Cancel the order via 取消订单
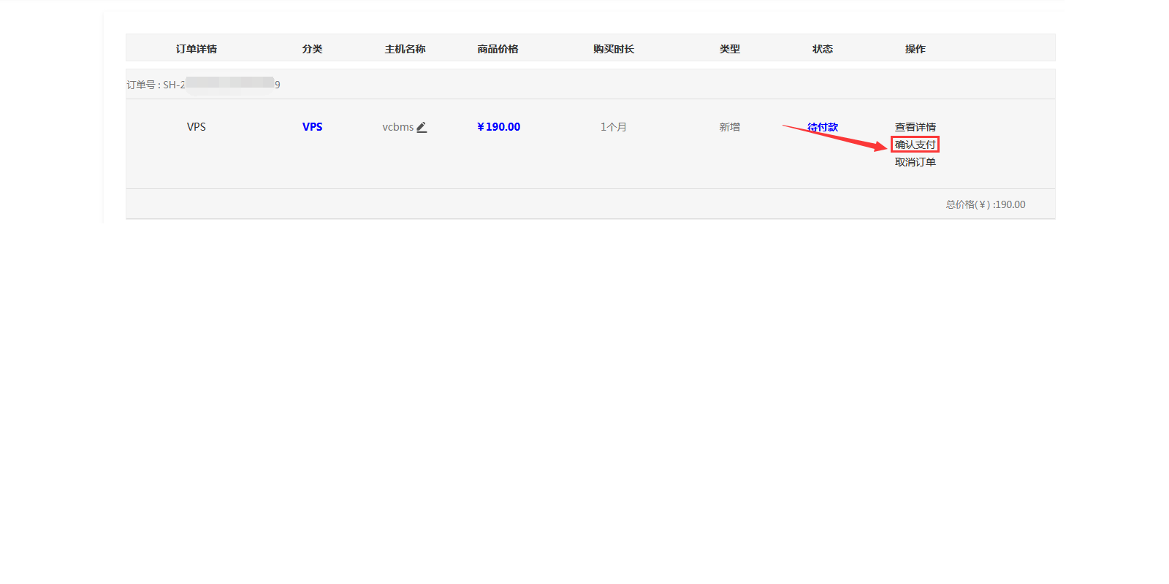 click(915, 162)
